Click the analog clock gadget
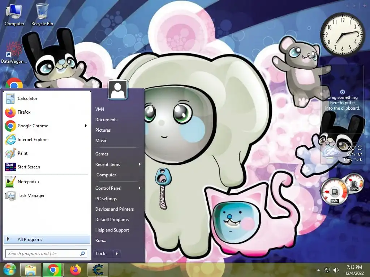 click(342, 34)
